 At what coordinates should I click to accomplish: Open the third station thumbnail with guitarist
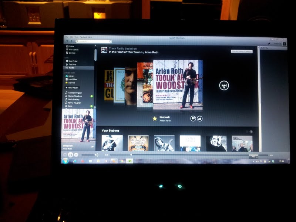[164, 143]
